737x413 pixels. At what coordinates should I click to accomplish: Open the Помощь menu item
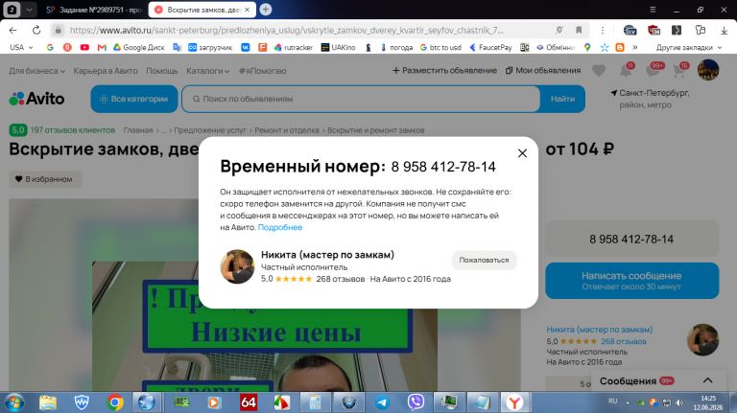point(161,71)
